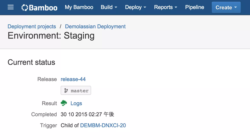Click the Environment: Staging heading
The width and height of the screenshot is (250, 140).
[x=51, y=36]
